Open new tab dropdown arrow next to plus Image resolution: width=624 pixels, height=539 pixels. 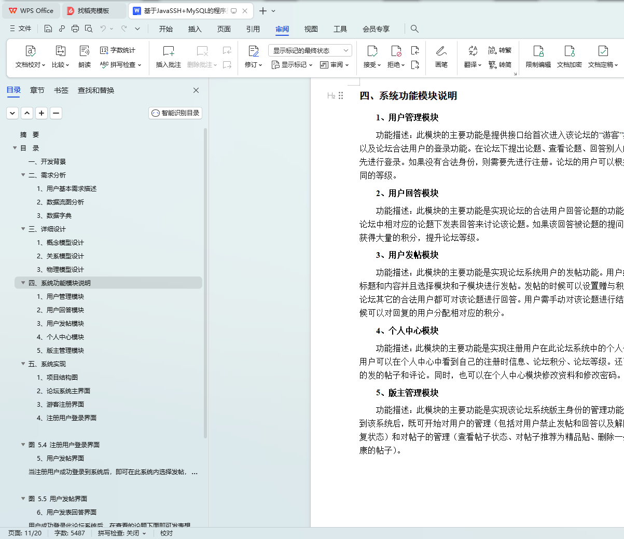pyautogui.click(x=273, y=11)
